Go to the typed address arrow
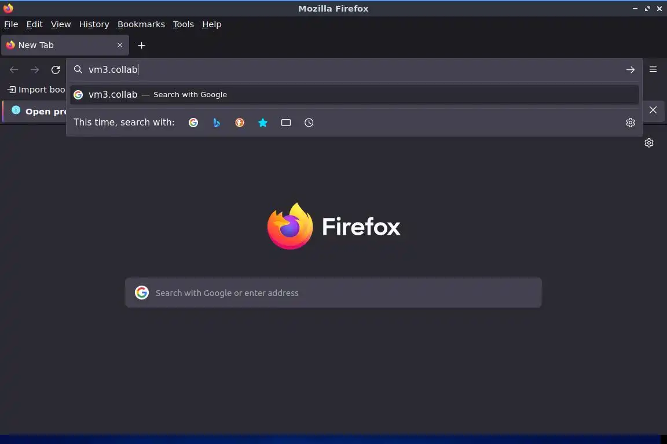 point(631,70)
